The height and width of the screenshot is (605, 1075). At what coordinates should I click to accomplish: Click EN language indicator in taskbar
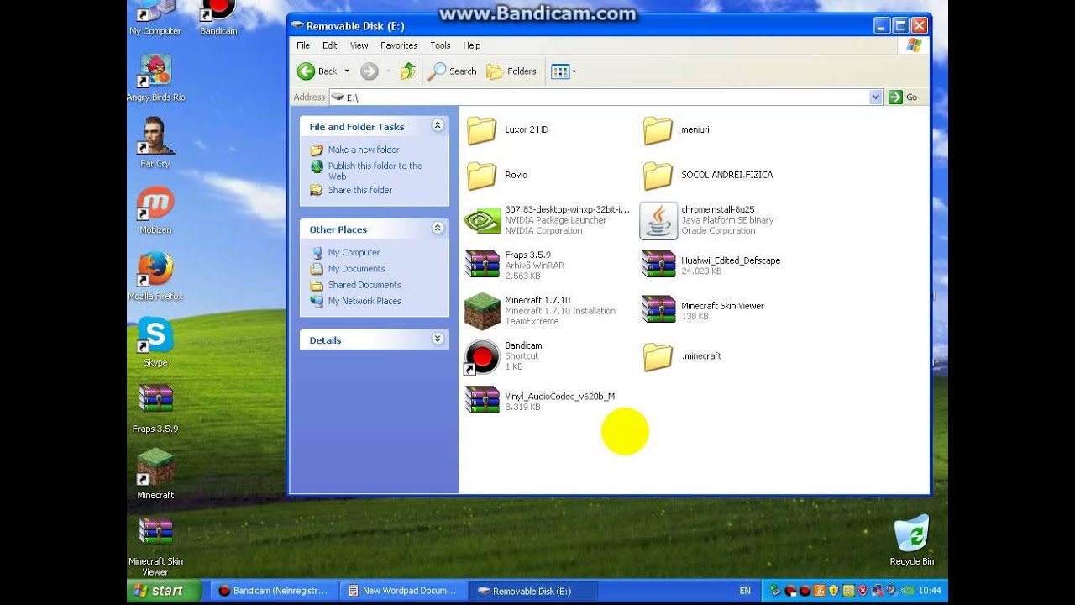[x=745, y=591]
